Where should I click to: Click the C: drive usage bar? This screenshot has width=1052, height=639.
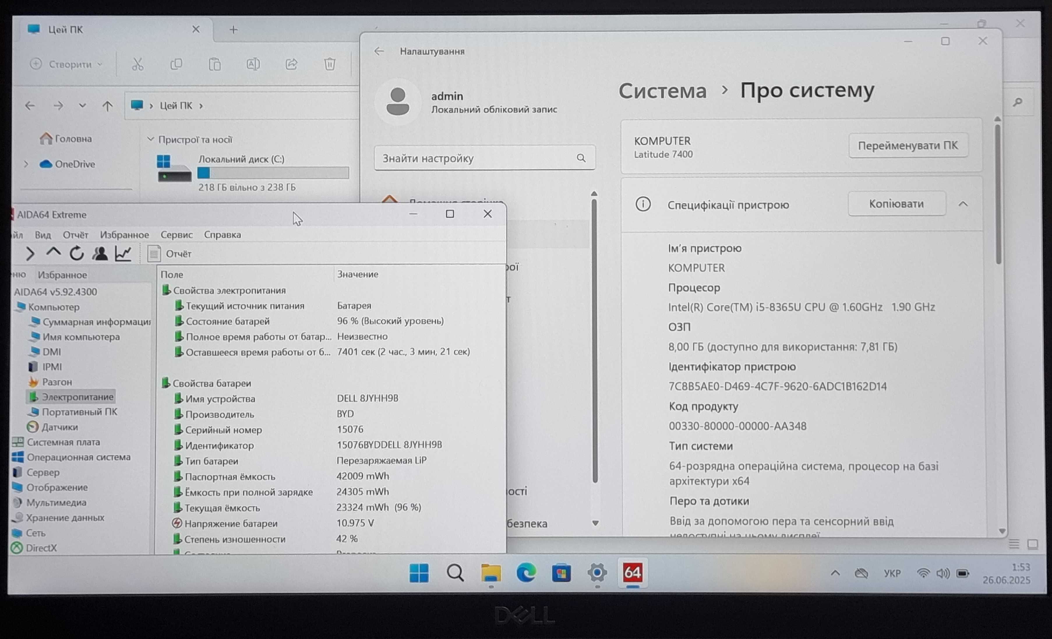[273, 172]
